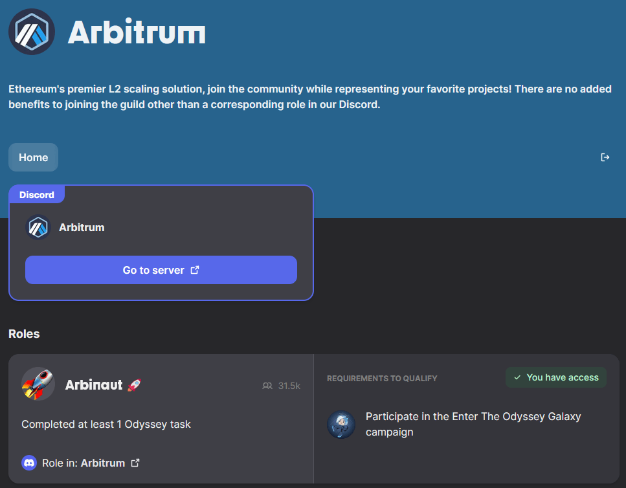Screen dimensions: 626x488
Task: Click the large Arbitrum logo in header
Action: [x=32, y=32]
